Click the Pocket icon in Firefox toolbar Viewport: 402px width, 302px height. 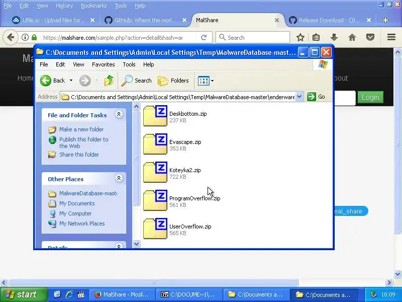click(370, 37)
